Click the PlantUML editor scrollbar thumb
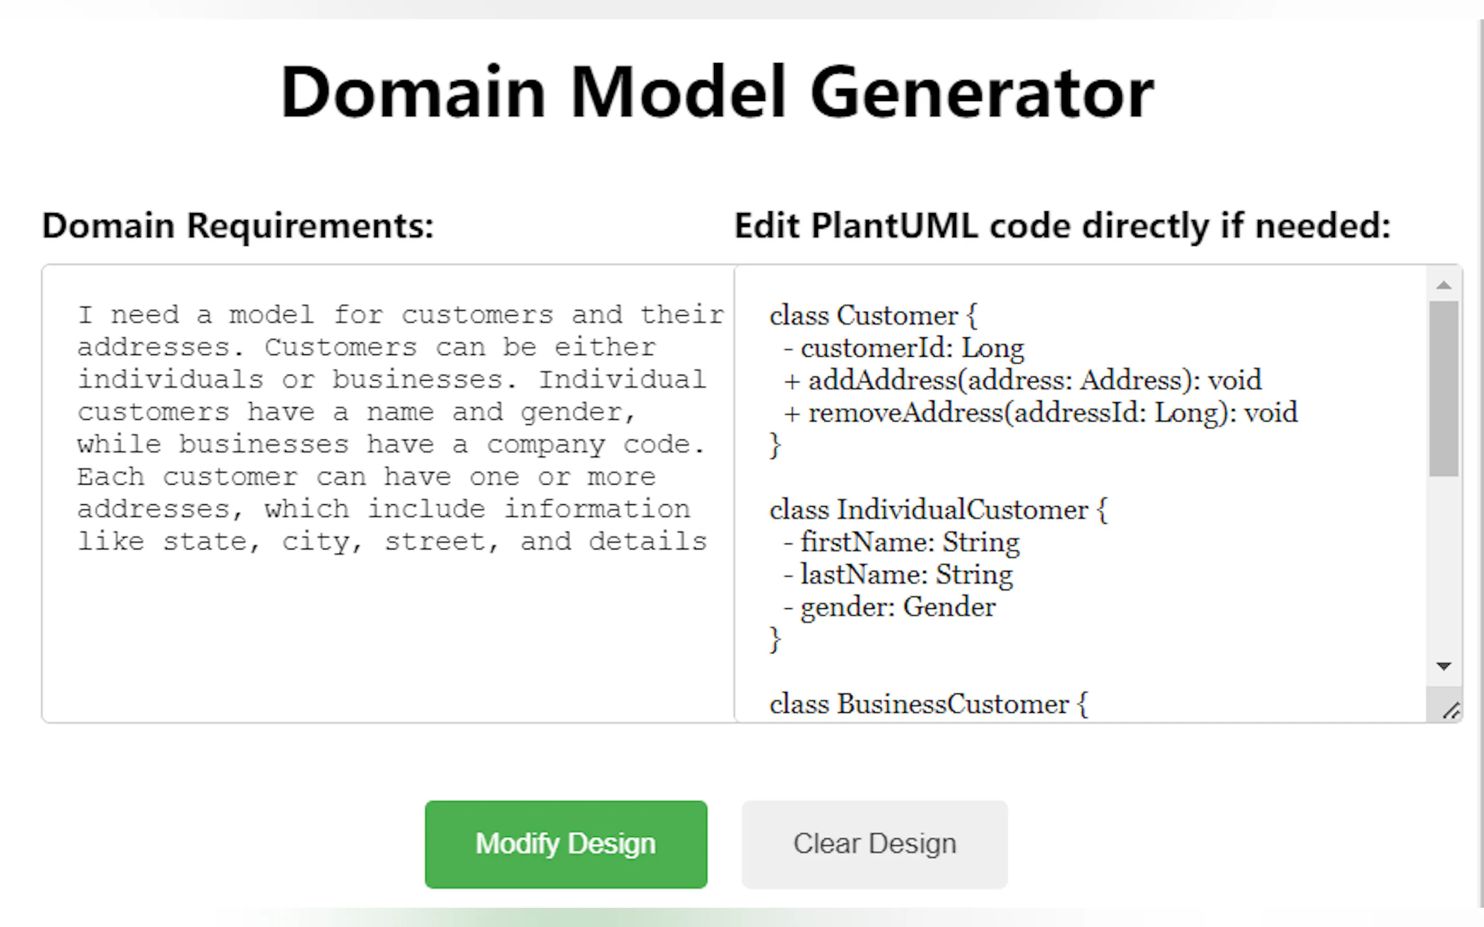1484x927 pixels. 1443,388
